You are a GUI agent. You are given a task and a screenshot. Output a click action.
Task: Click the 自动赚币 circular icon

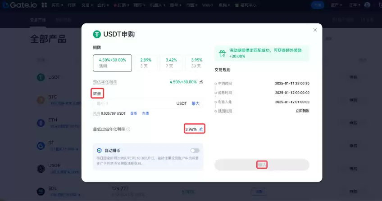coord(99,151)
